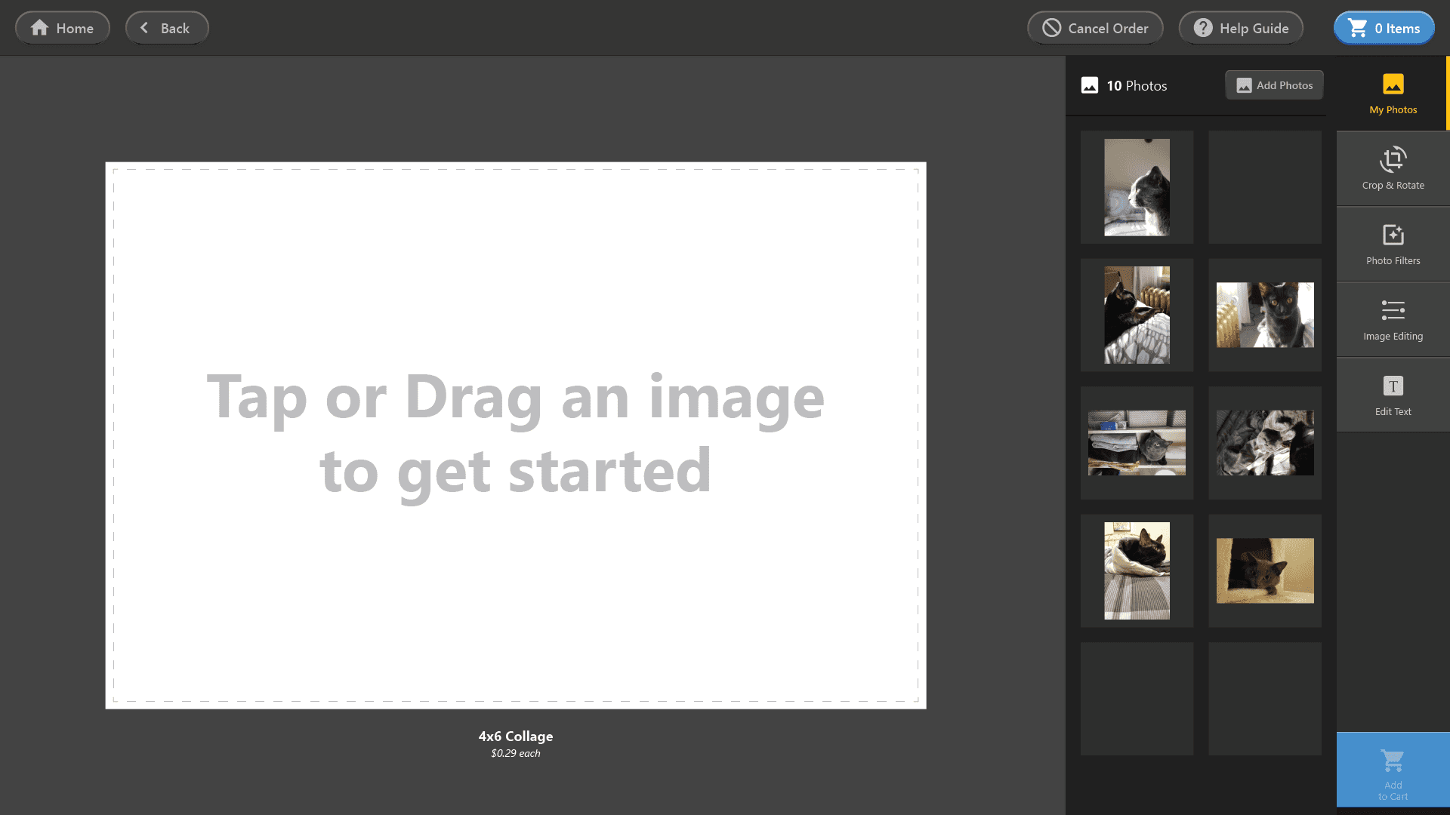Open the cart showing 0 Items
The height and width of the screenshot is (815, 1450).
pyautogui.click(x=1384, y=28)
